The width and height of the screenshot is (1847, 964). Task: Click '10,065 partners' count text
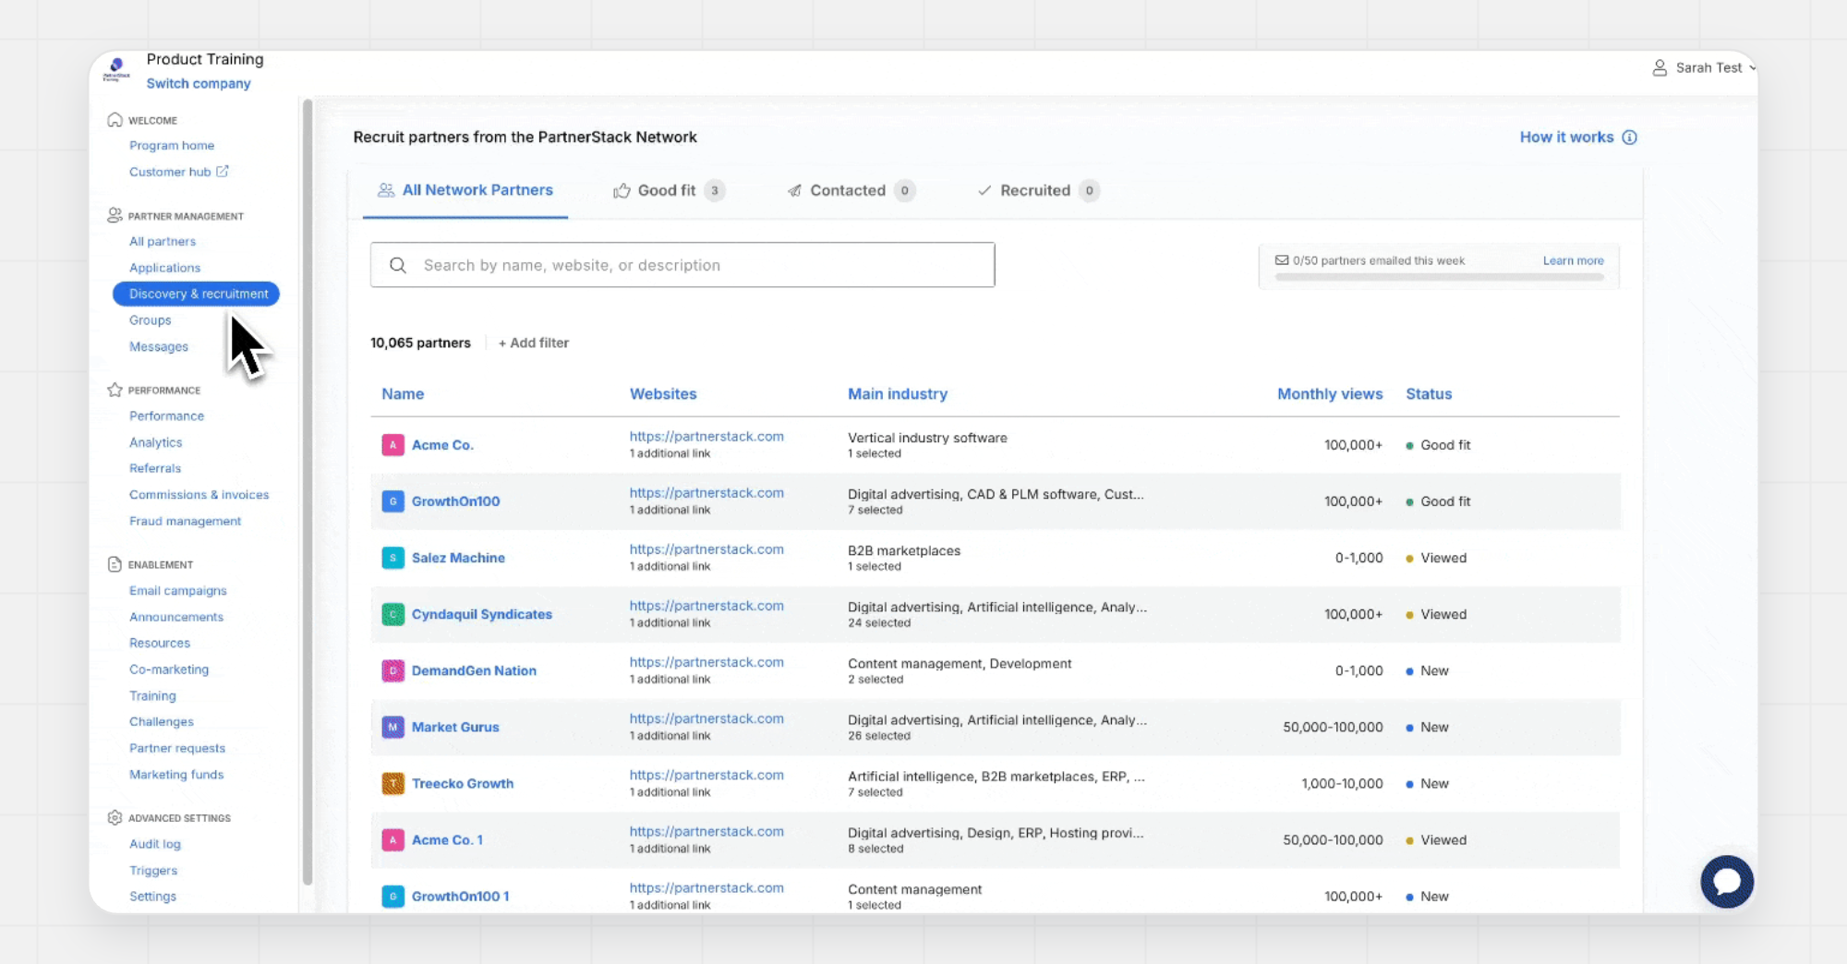[420, 343]
